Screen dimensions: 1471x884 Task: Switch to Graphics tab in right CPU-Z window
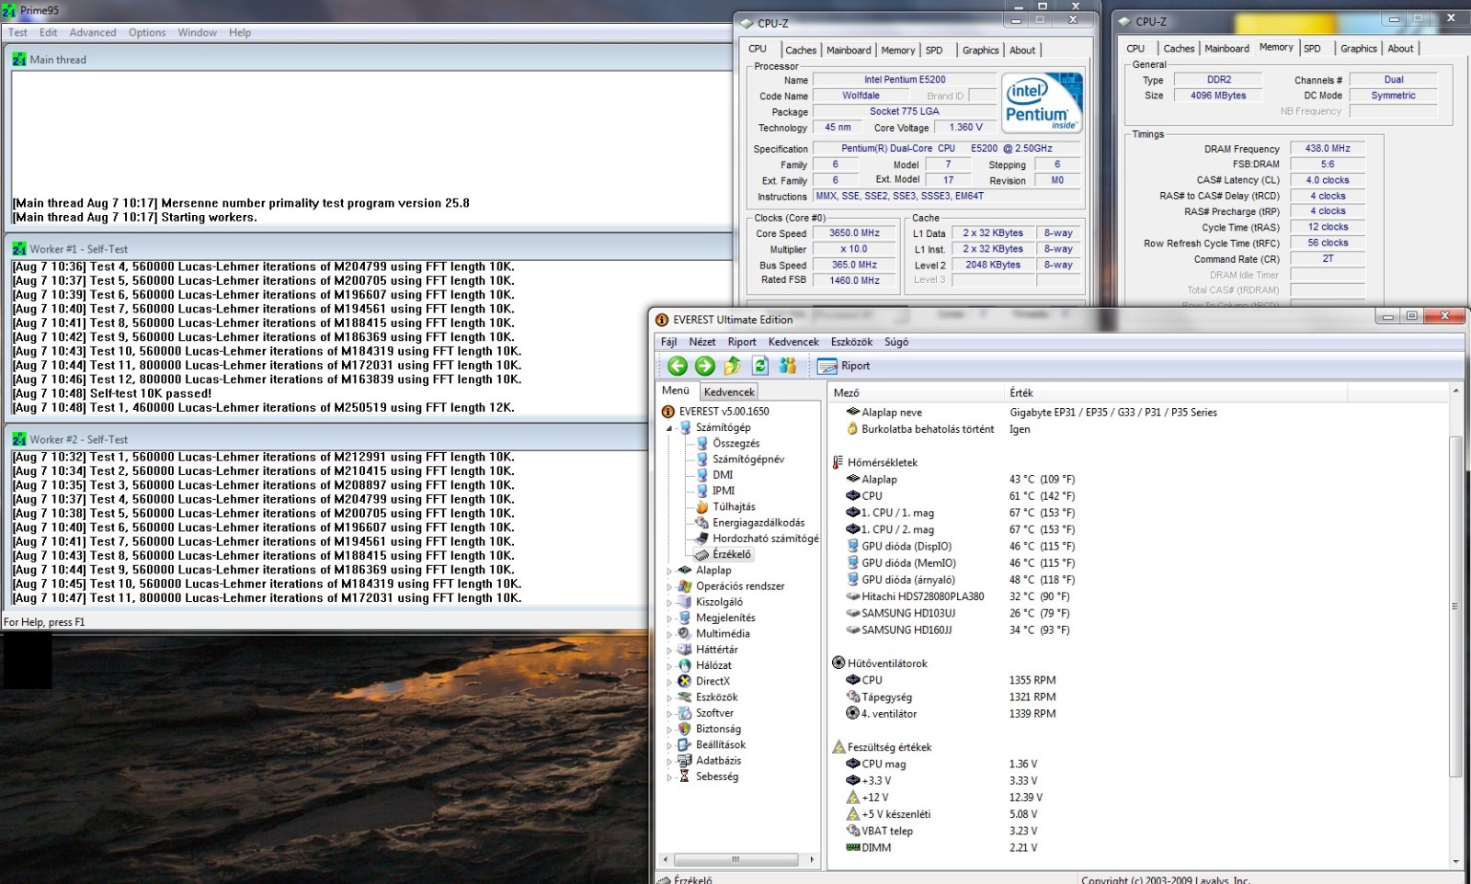tap(1359, 49)
